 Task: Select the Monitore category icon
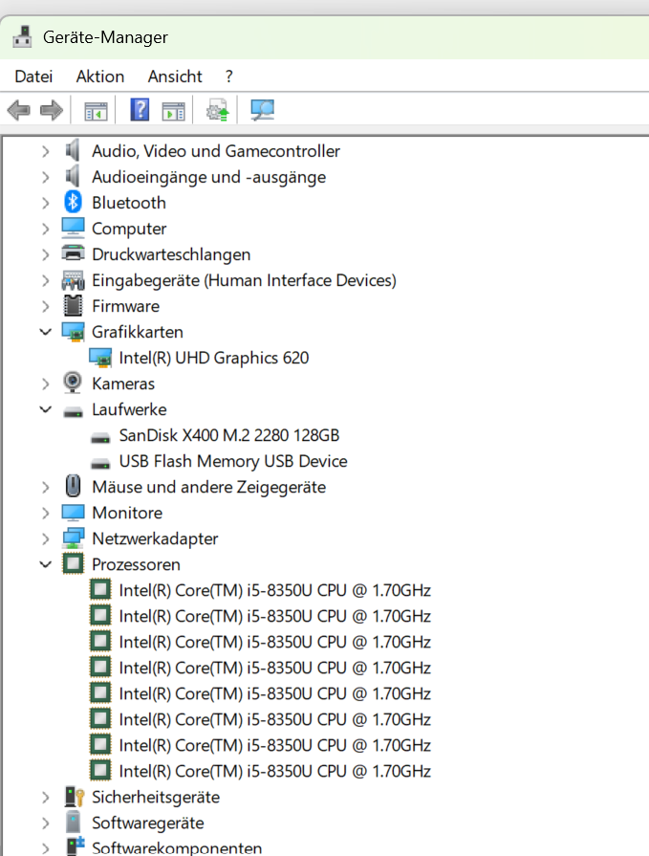point(73,513)
